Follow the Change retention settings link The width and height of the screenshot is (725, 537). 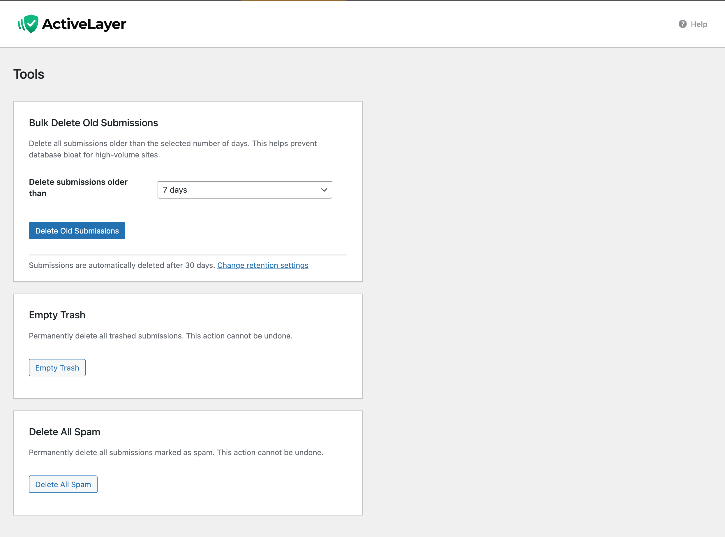(x=262, y=265)
